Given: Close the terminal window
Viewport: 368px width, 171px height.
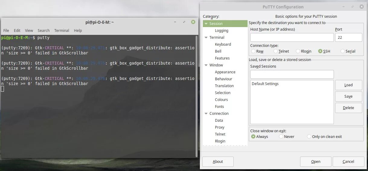Looking at the screenshot, I should coord(193,22).
